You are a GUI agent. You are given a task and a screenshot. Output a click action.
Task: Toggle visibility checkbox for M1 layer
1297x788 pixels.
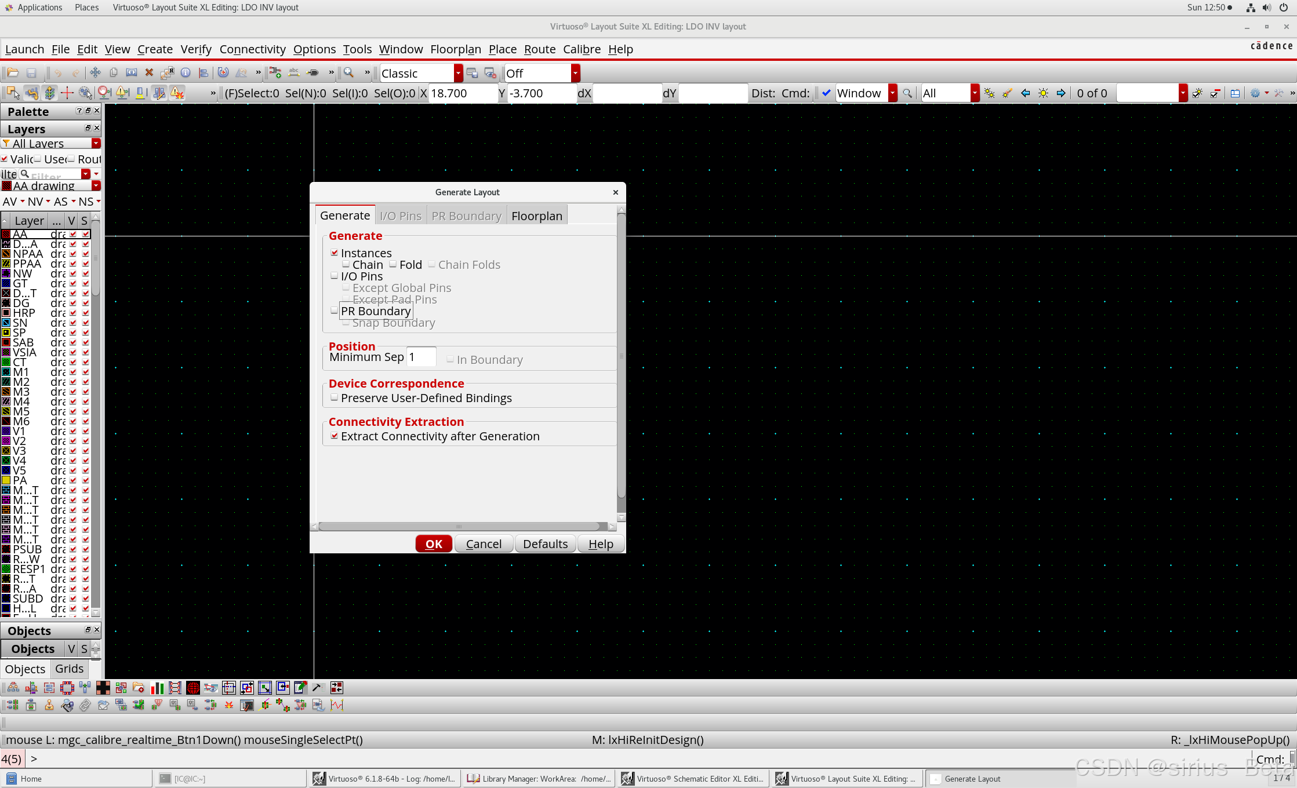[73, 372]
